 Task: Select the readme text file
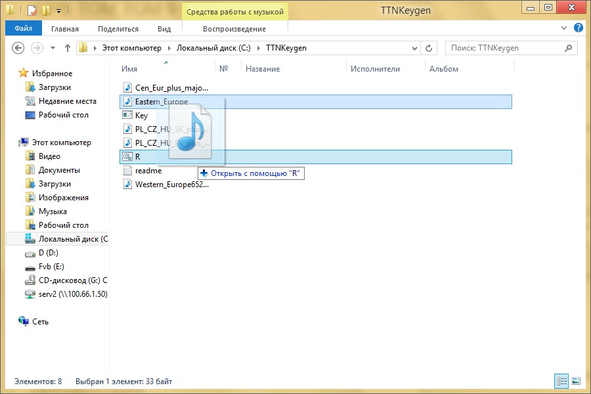148,171
